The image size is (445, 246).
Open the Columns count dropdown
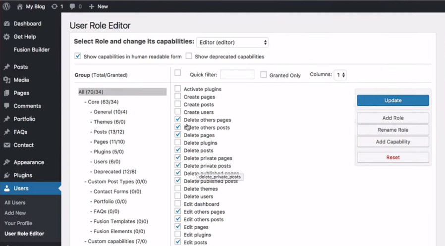click(x=340, y=75)
